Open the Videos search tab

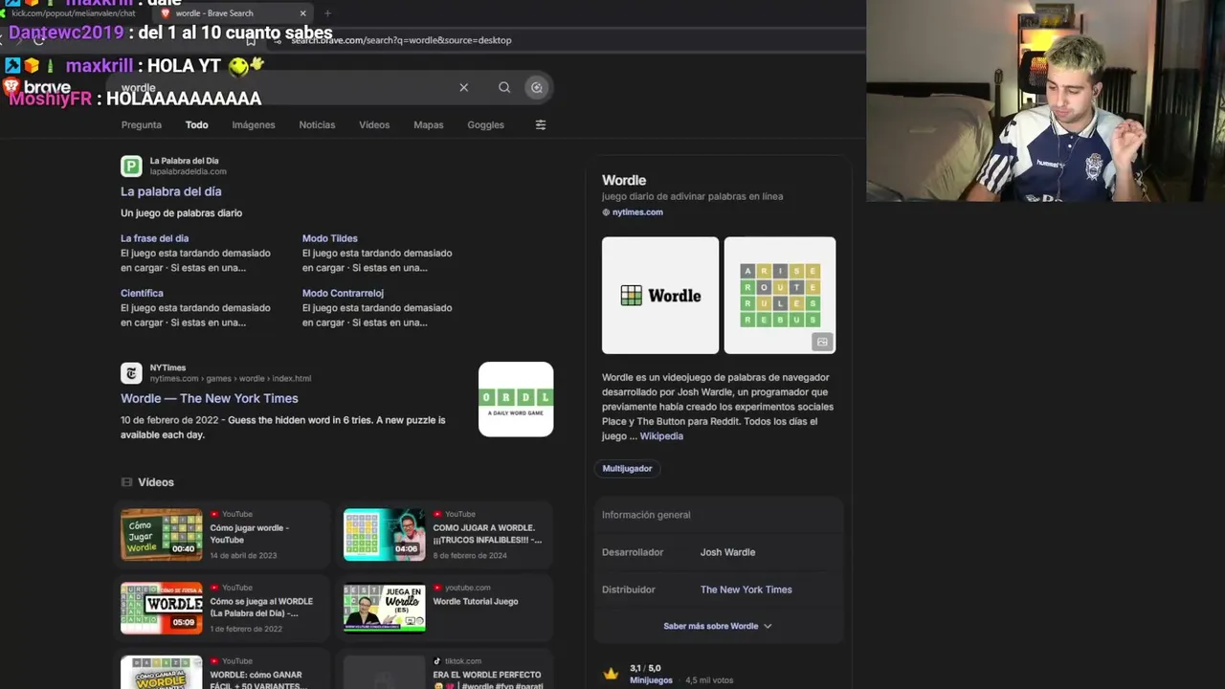(374, 125)
